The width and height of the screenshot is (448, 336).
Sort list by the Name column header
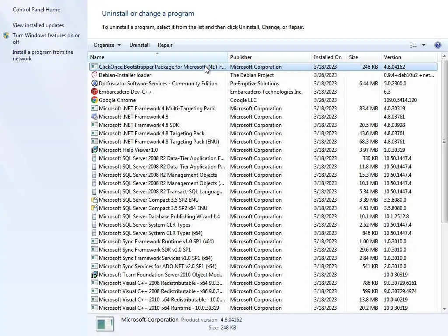pos(157,57)
